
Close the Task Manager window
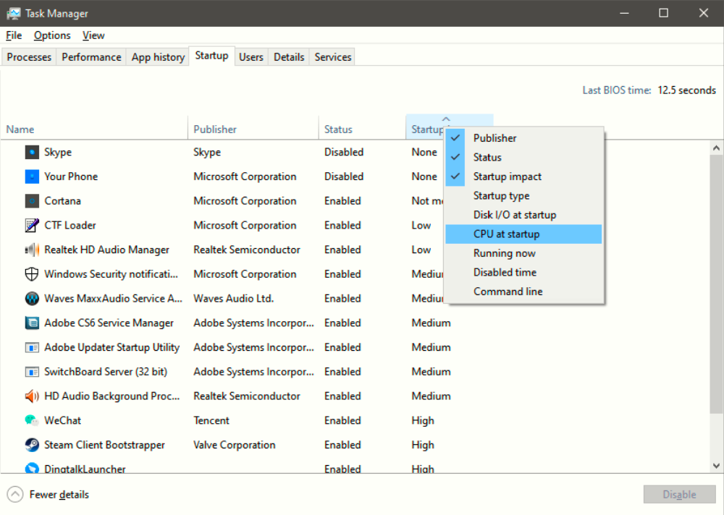703,14
